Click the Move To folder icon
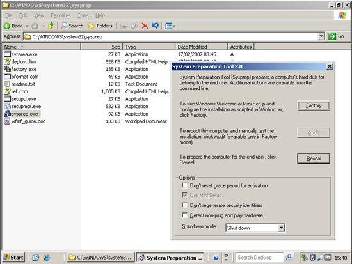This screenshot has width=352, height=264. click(124, 26)
